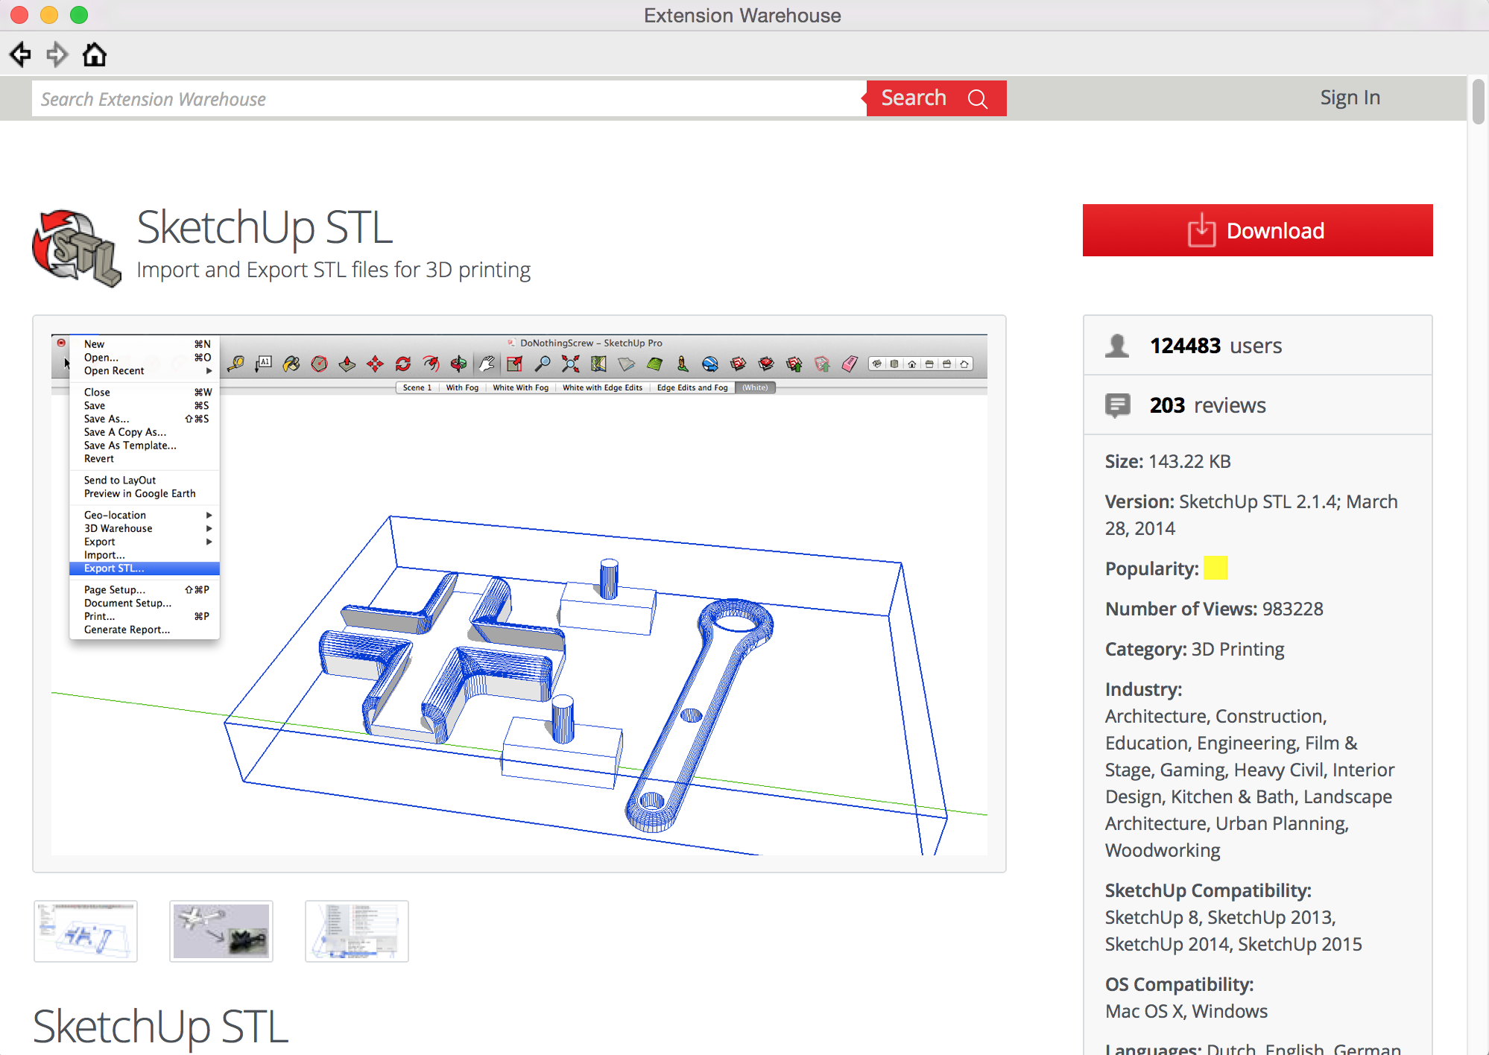Click the red Search button label
The height and width of the screenshot is (1055, 1489).
[x=914, y=98]
